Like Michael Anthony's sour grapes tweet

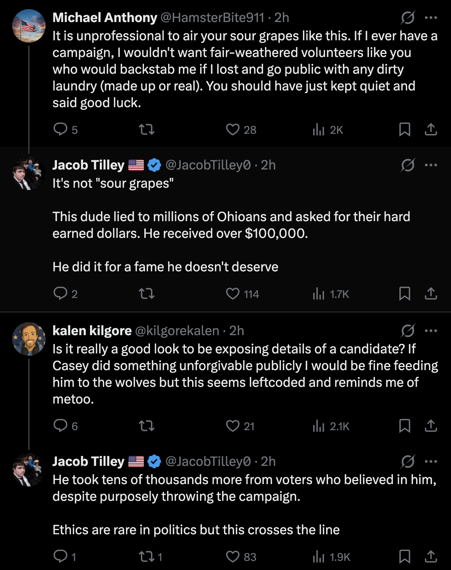(233, 129)
